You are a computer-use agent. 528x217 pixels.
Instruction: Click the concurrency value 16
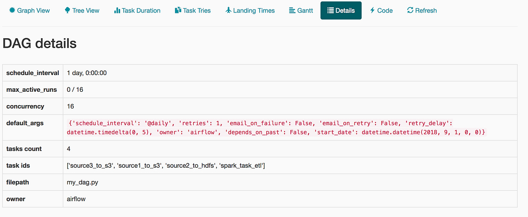[70, 106]
